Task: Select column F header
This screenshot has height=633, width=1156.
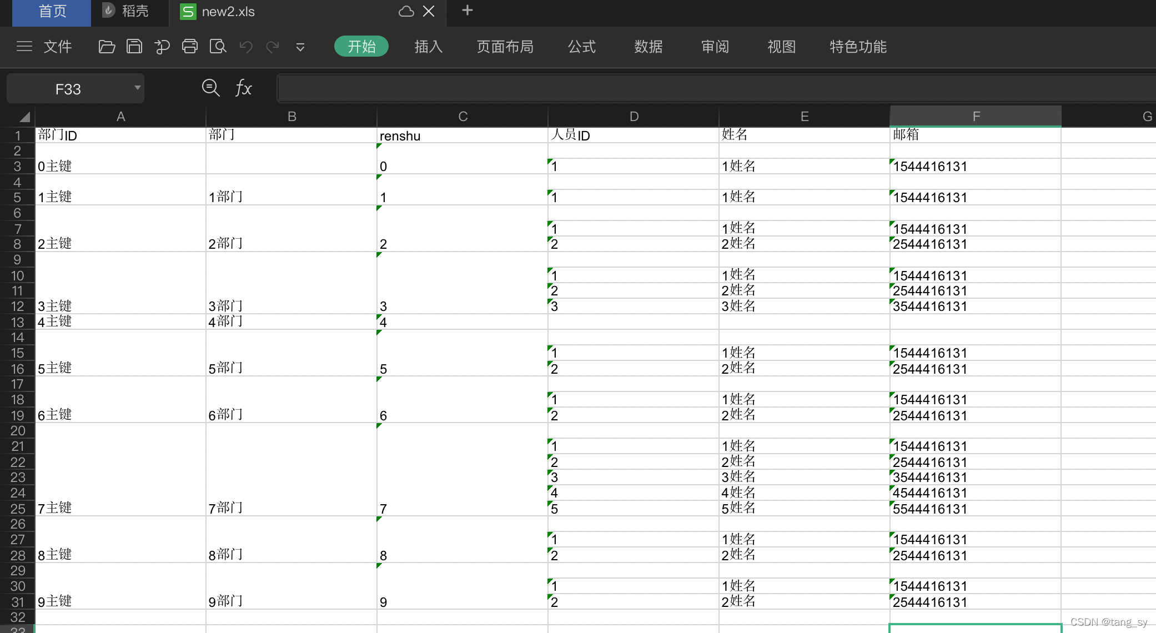Action: click(976, 116)
